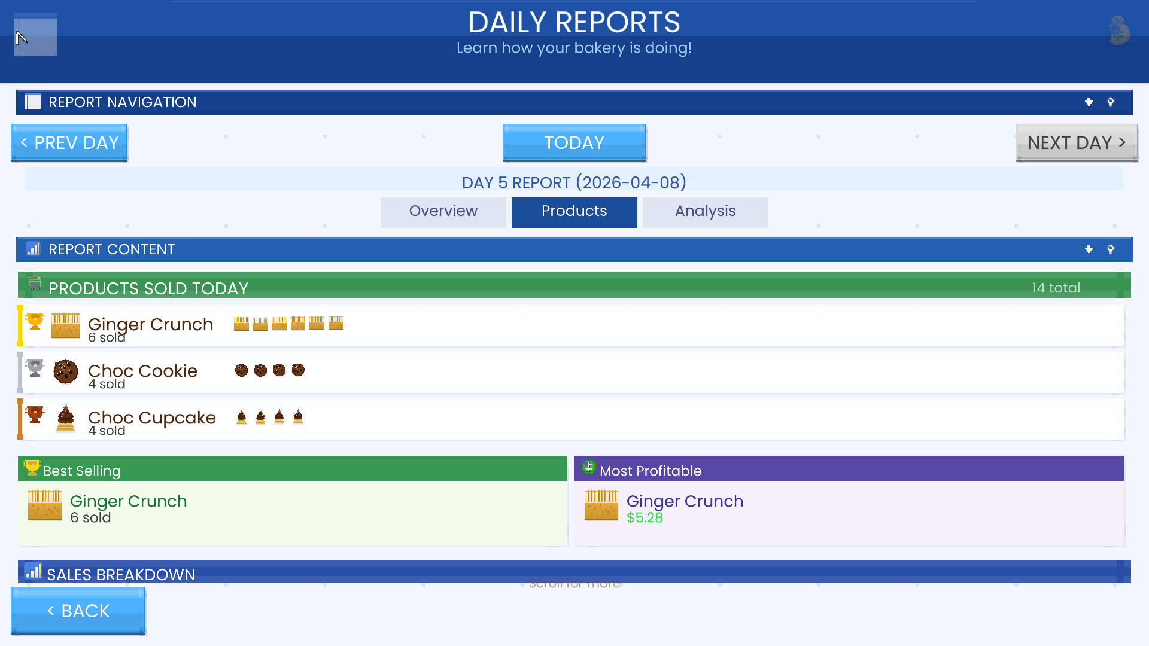Collapse Report Navigation with the down arrow
The image size is (1149, 646).
pos(1089,102)
